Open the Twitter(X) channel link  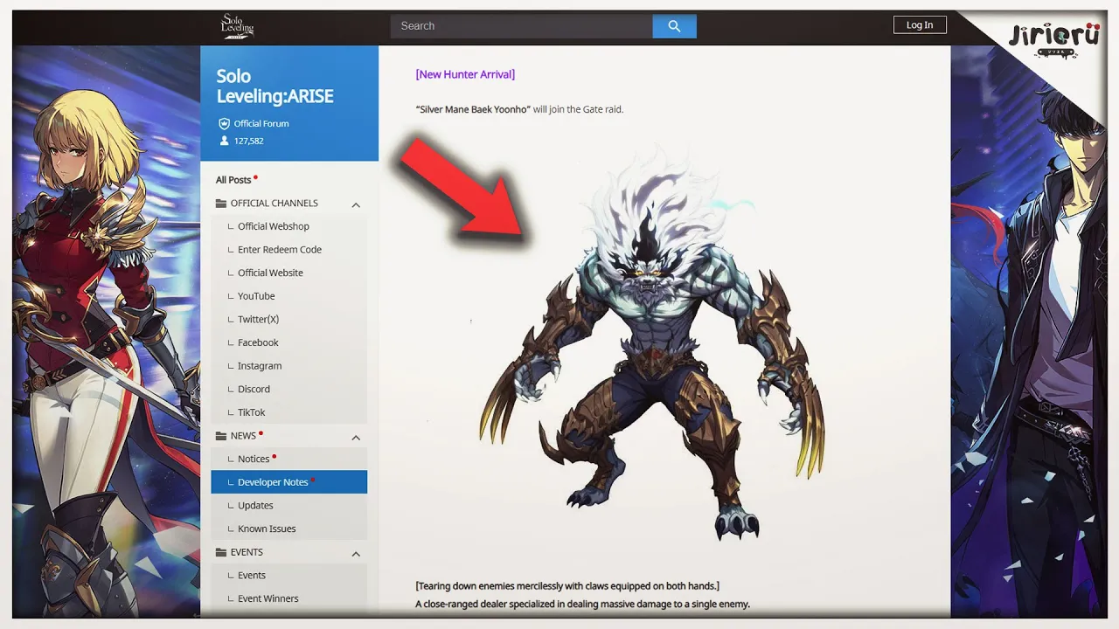[258, 320]
